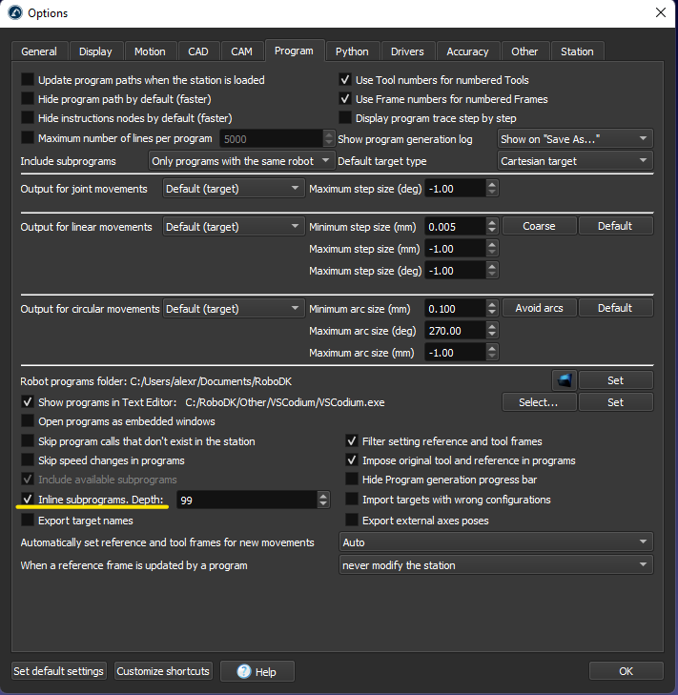Enable Hide Program generation progress bar
678x695 pixels.
(x=352, y=480)
